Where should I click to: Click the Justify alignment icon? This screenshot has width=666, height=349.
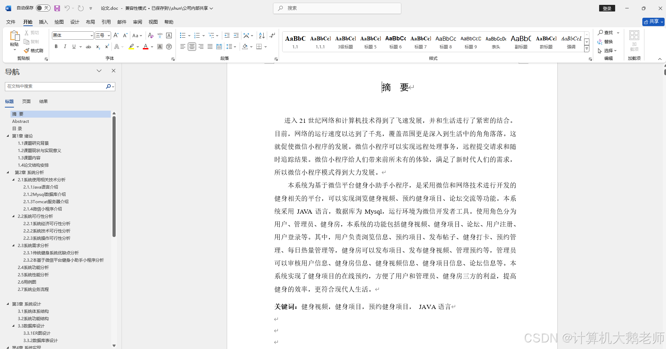pos(210,47)
